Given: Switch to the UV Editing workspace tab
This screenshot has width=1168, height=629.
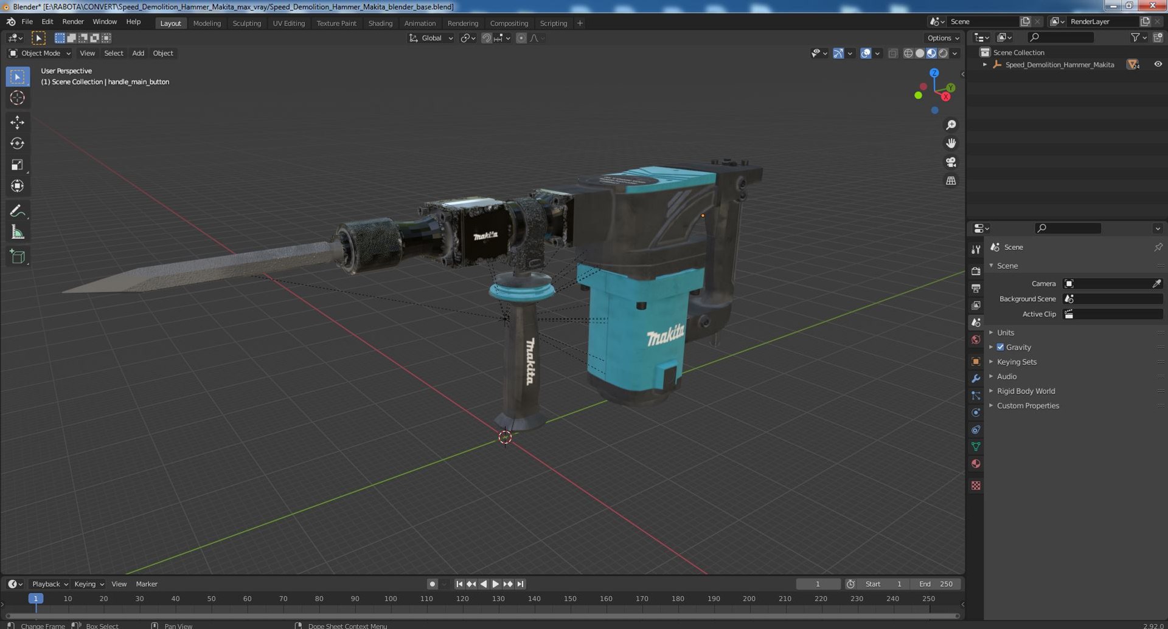Looking at the screenshot, I should click(288, 23).
